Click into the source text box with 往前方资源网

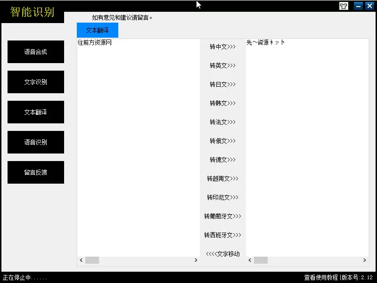[x=138, y=148]
